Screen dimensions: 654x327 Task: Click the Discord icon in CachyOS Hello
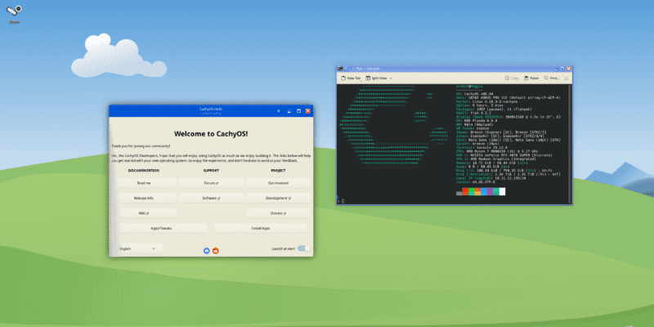[207, 251]
